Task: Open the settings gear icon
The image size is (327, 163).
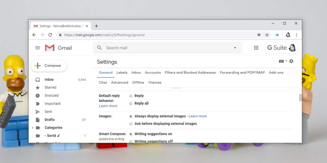Action: [x=291, y=61]
